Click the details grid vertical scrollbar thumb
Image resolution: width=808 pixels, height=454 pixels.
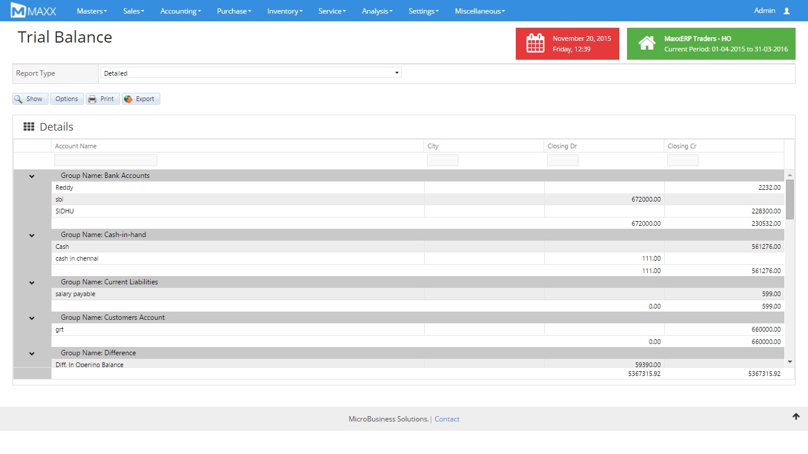coord(790,199)
